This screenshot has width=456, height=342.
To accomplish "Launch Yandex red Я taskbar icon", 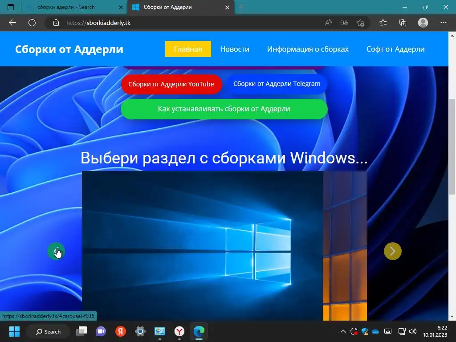I will 120,331.
